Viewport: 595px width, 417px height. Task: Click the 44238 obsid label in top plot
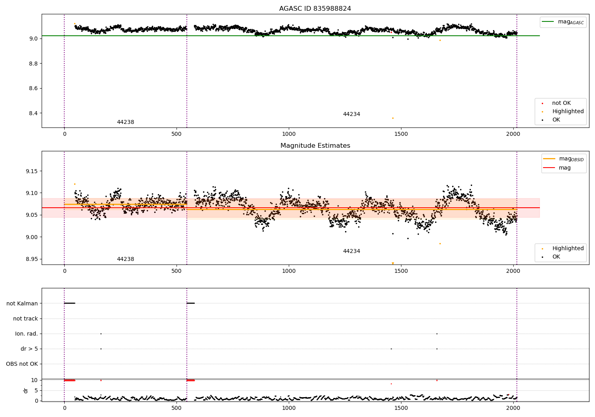(x=125, y=122)
